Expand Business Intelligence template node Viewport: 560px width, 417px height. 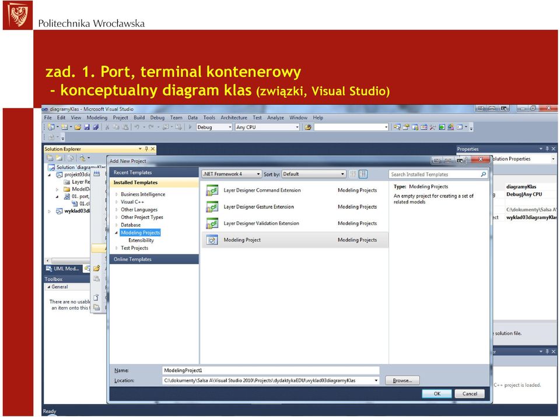click(x=117, y=195)
